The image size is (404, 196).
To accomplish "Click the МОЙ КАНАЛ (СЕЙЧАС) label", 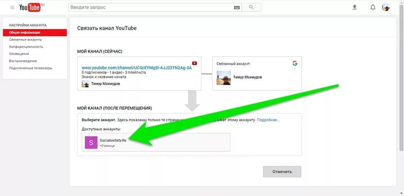I will (x=100, y=52).
